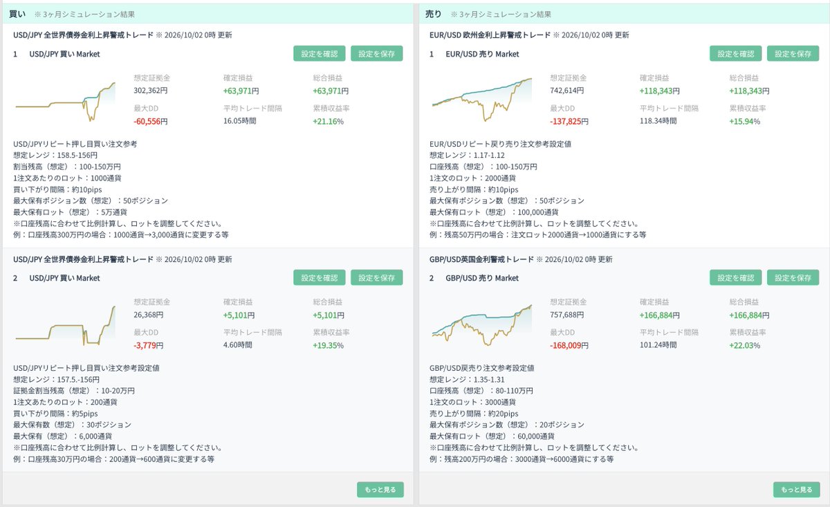The height and width of the screenshot is (507, 830).
Task: Click 設定を確認 for USD/JPY 買い strategy 1
Action: point(319,54)
